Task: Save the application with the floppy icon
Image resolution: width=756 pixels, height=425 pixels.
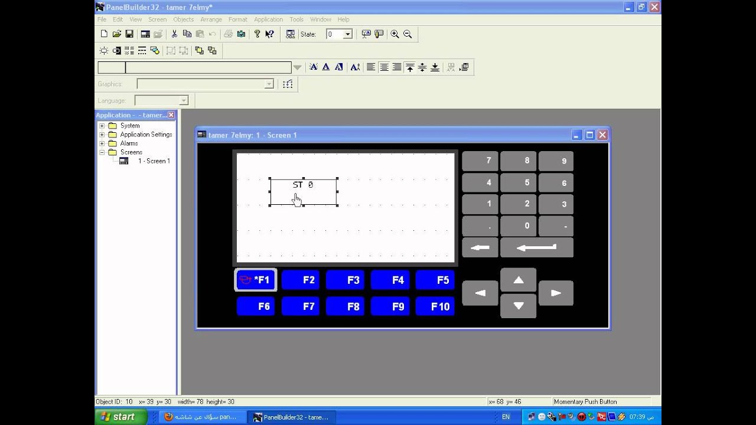Action: [129, 34]
